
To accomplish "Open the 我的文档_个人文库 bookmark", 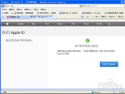I will [69, 13].
